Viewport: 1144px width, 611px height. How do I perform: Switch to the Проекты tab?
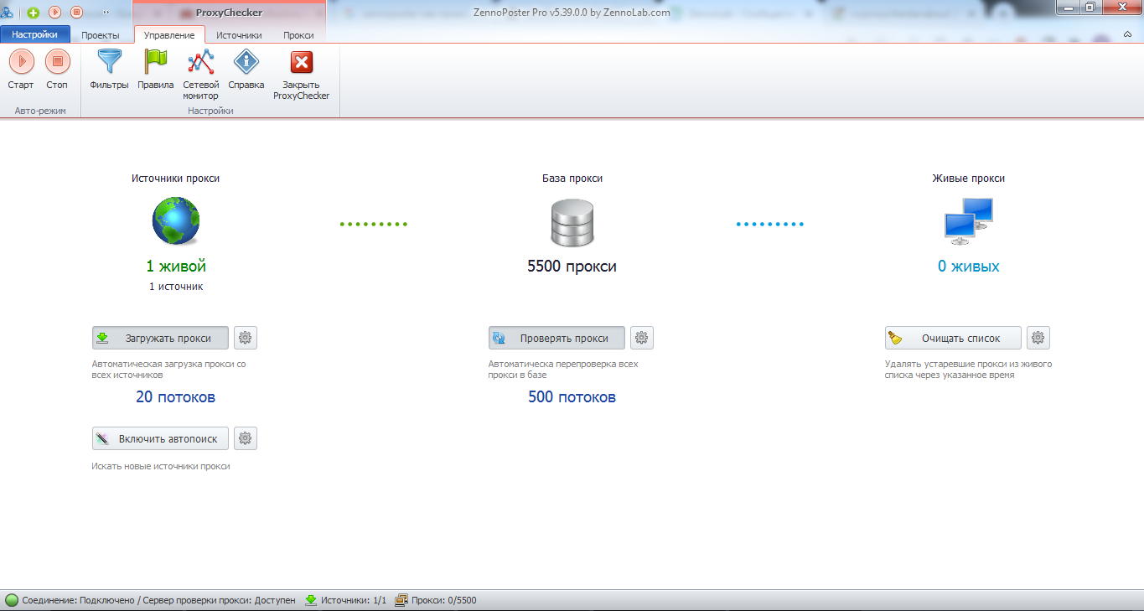pos(101,35)
